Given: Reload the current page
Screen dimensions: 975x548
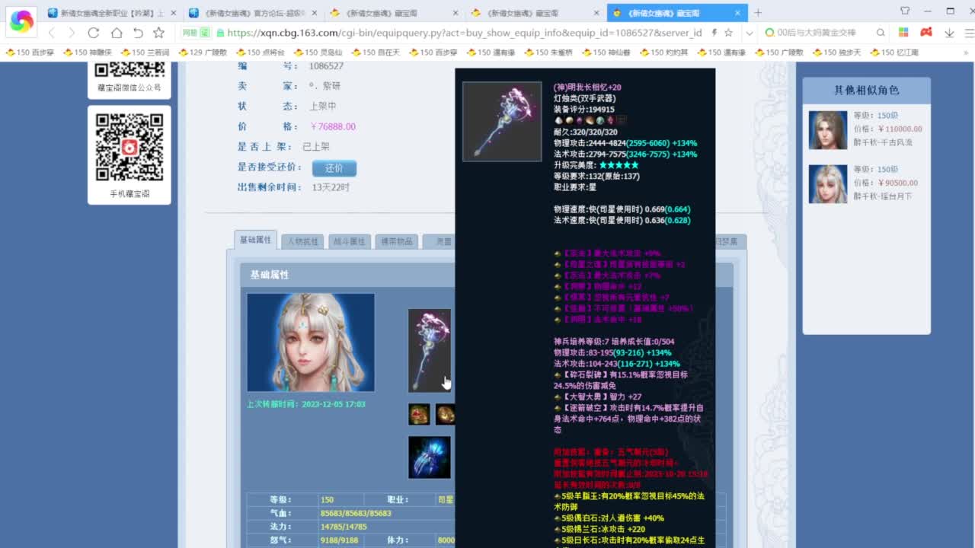Looking at the screenshot, I should pyautogui.click(x=94, y=33).
